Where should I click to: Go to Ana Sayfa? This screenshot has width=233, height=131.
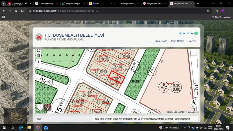161,41
